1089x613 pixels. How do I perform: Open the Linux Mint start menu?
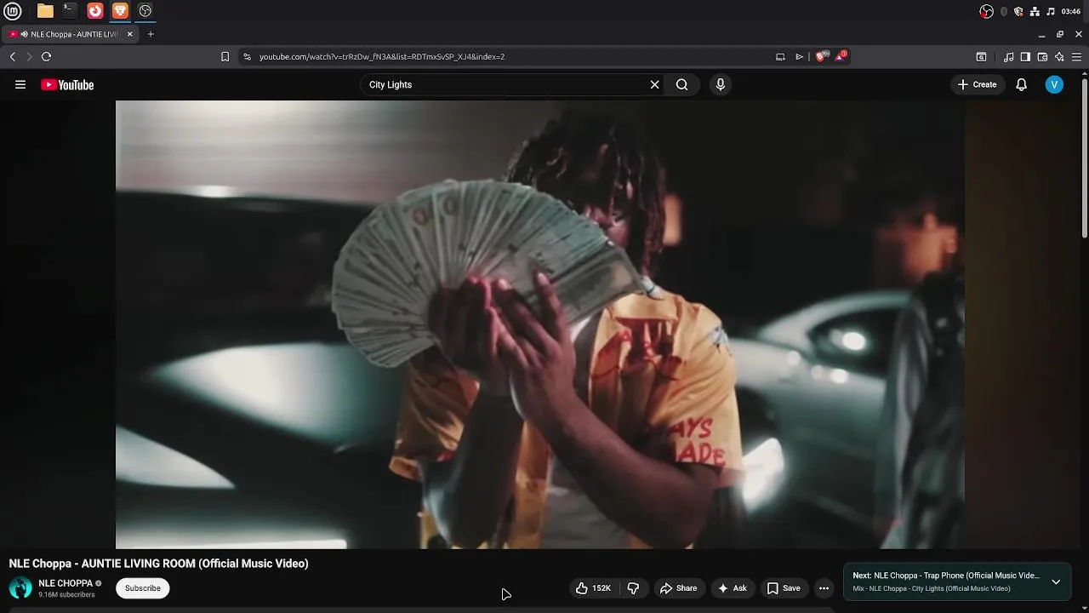[13, 11]
